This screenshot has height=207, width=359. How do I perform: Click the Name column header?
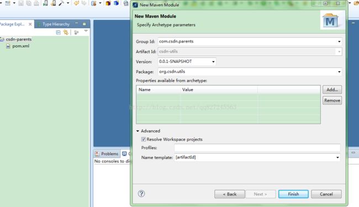pyautogui.click(x=158, y=89)
